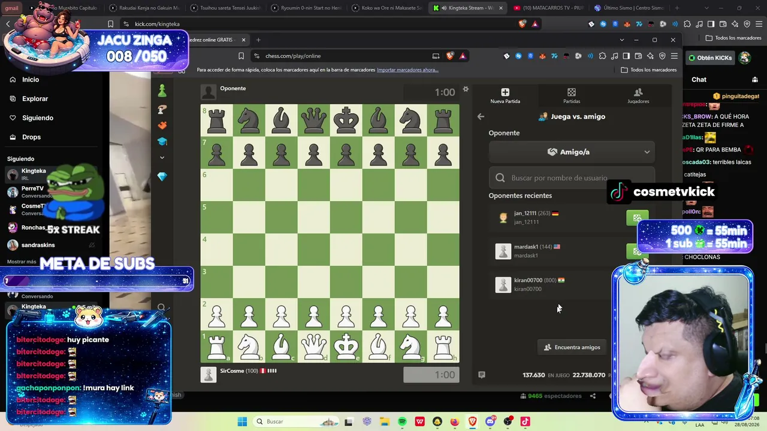Screen dimensions: 767x431
Task: Click the taskbar Buscar search box
Action: click(296, 421)
